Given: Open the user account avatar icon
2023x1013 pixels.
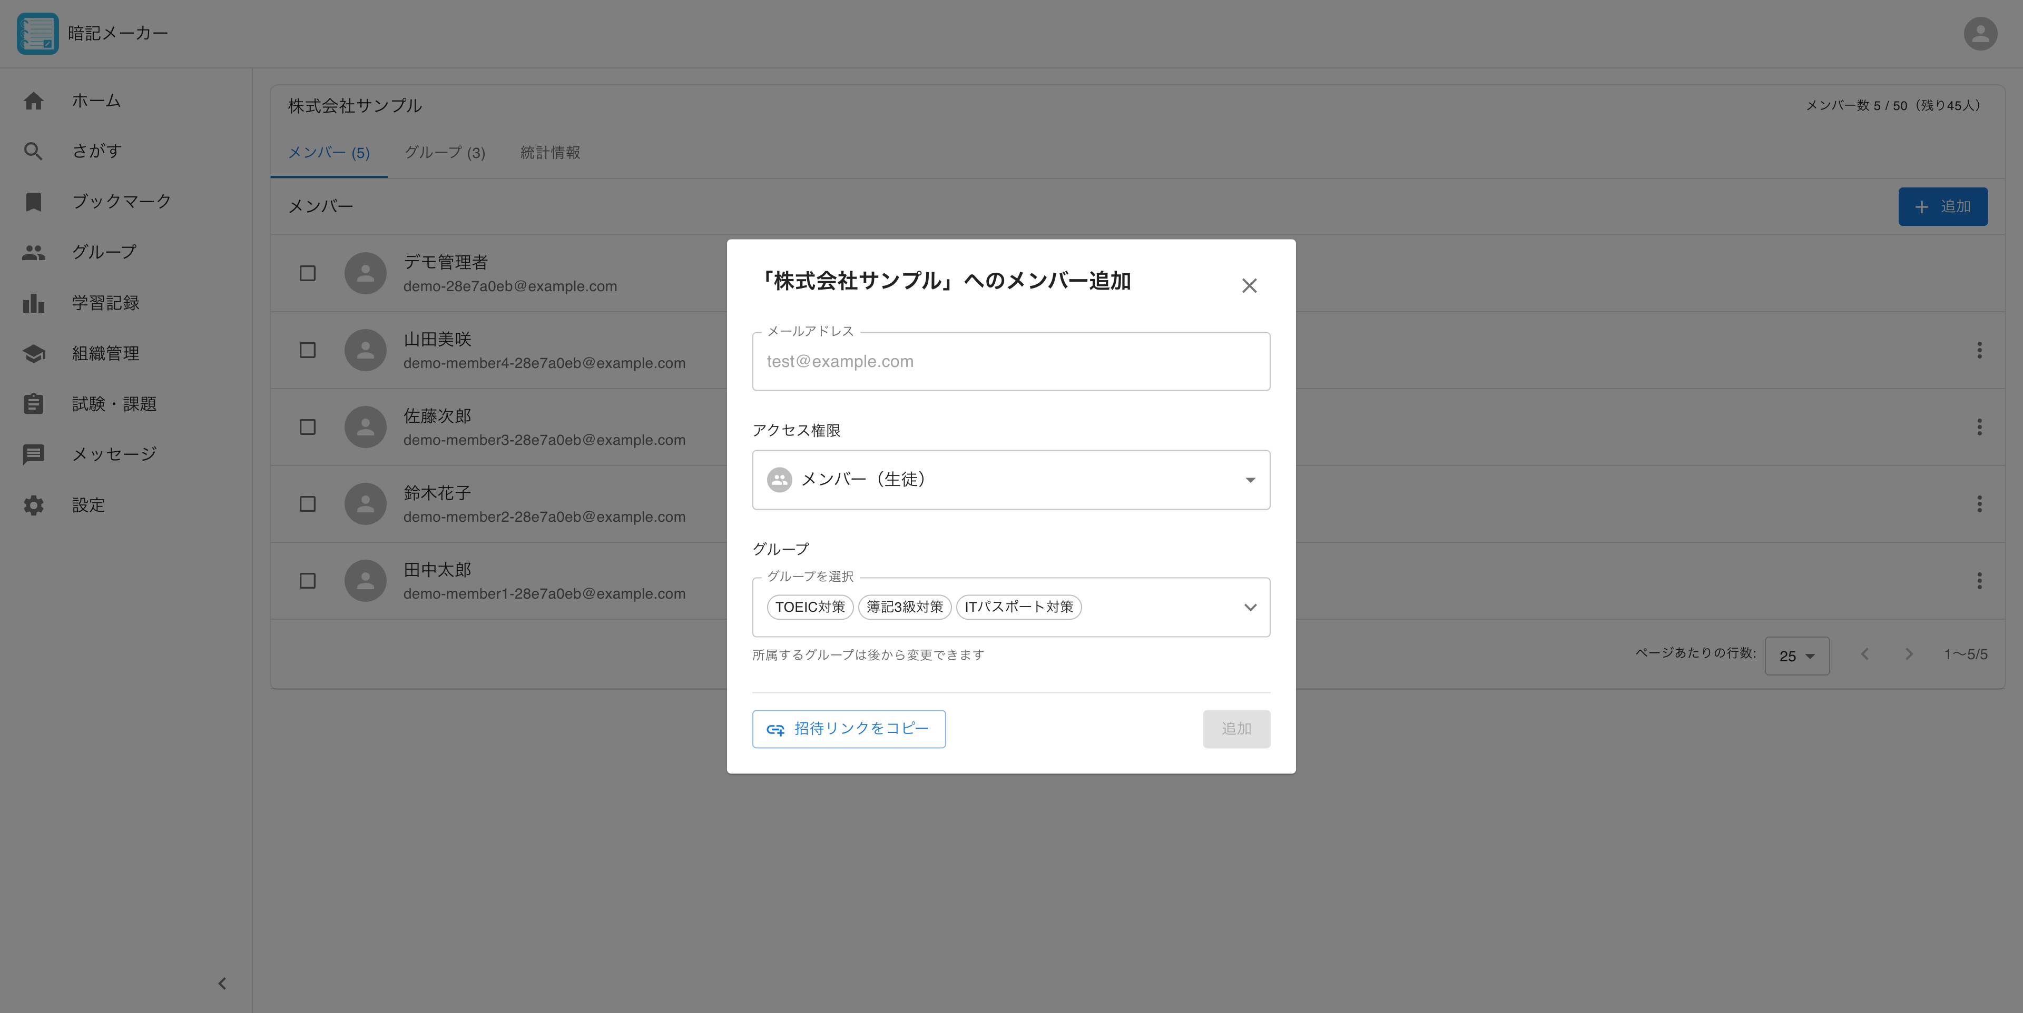Looking at the screenshot, I should (1980, 34).
